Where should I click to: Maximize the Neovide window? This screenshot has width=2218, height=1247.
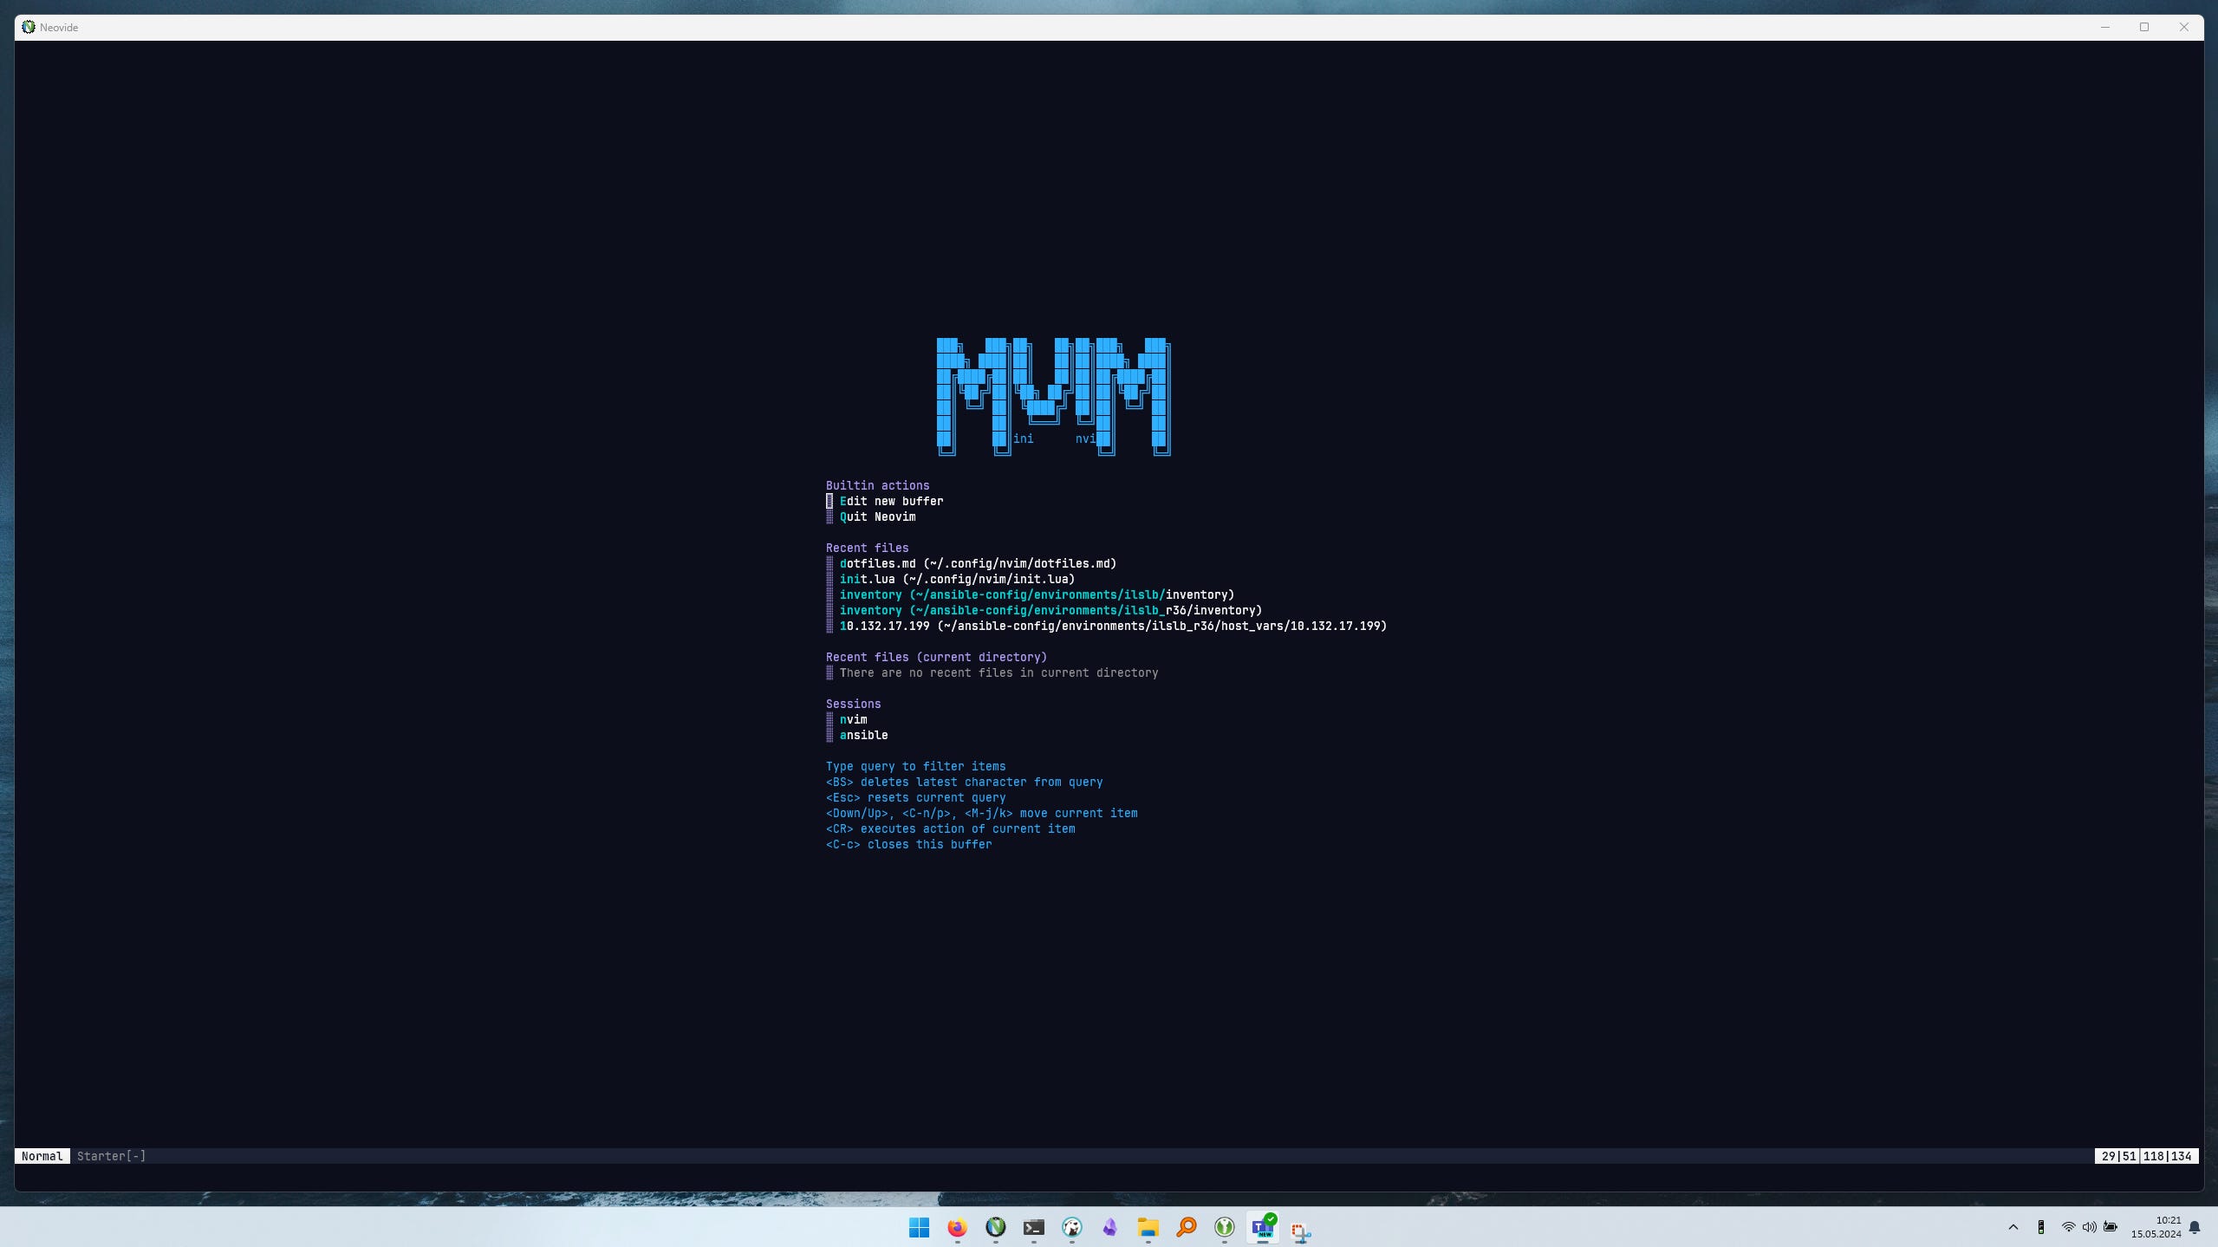[2144, 27]
